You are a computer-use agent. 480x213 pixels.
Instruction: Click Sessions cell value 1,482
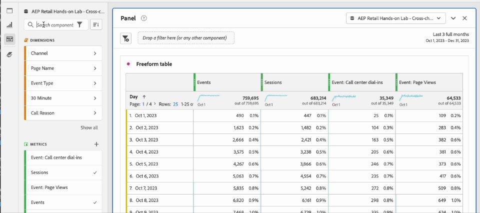[306, 127]
